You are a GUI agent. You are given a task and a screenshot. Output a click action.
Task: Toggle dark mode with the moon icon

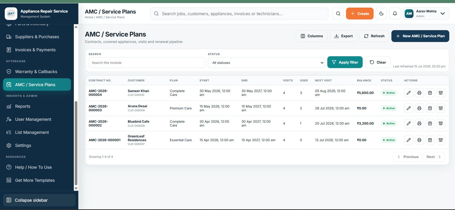[381, 14]
